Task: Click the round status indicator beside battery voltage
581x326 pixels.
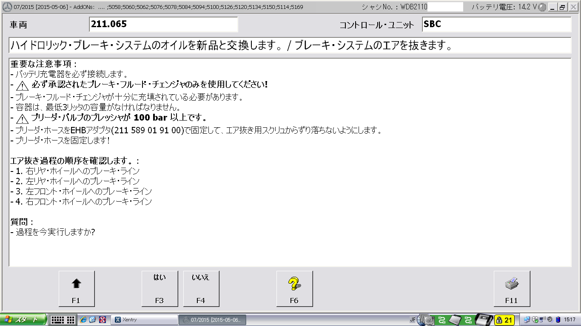Action: (x=542, y=7)
